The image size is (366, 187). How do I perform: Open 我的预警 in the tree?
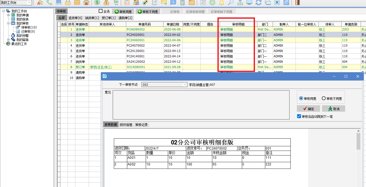tap(23, 36)
